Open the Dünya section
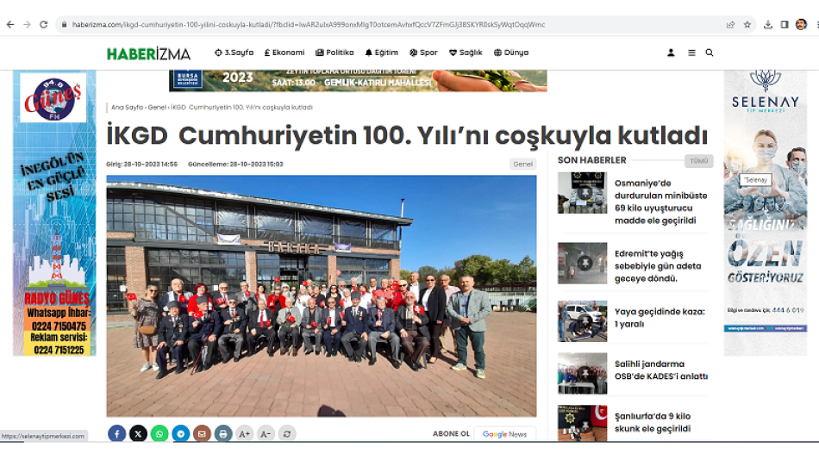 511,53
